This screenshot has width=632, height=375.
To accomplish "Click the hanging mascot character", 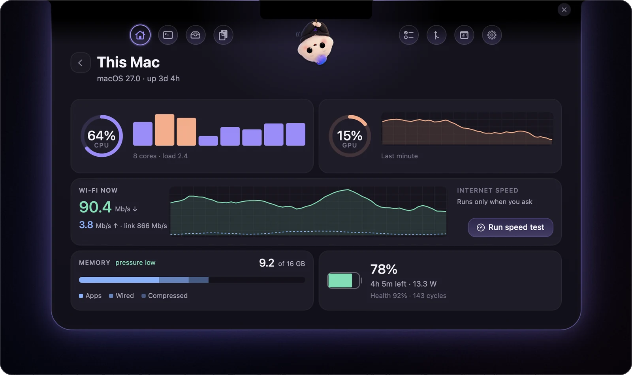I will (316, 43).
